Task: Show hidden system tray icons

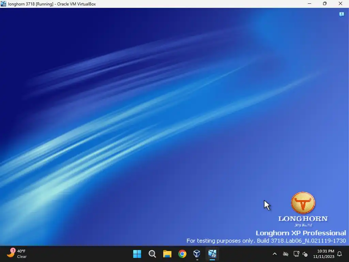Action: (275, 254)
